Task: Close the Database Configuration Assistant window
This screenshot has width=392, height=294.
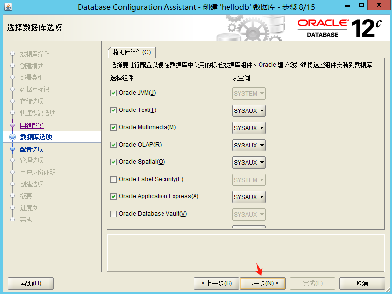Action: pos(379,5)
